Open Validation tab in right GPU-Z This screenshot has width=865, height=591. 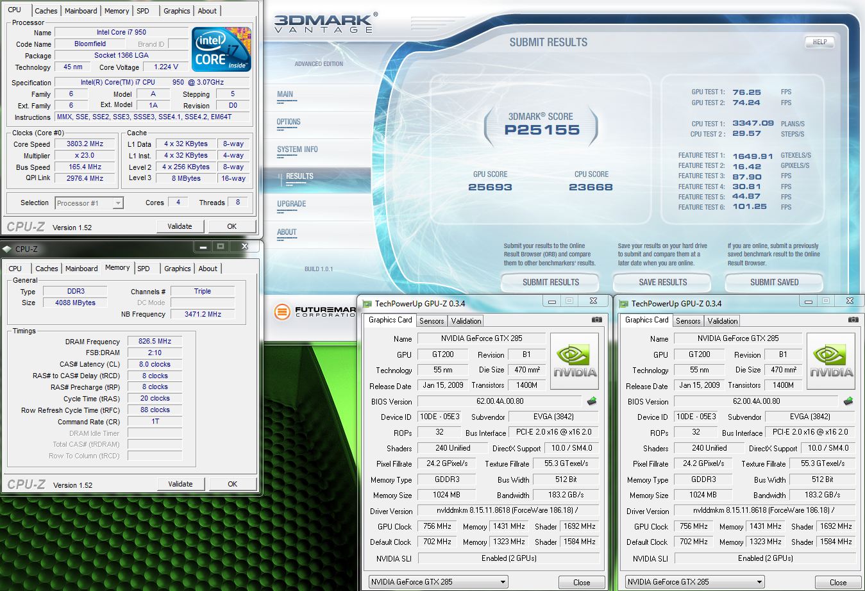coord(723,321)
